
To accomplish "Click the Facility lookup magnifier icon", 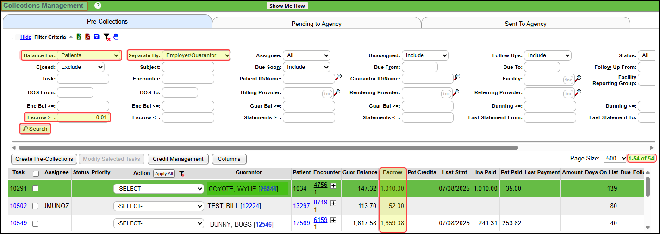I will tap(578, 79).
